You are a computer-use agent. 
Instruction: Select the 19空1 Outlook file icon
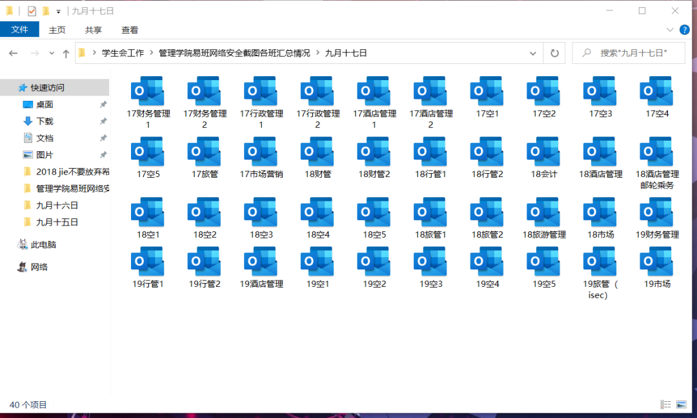[x=318, y=262]
